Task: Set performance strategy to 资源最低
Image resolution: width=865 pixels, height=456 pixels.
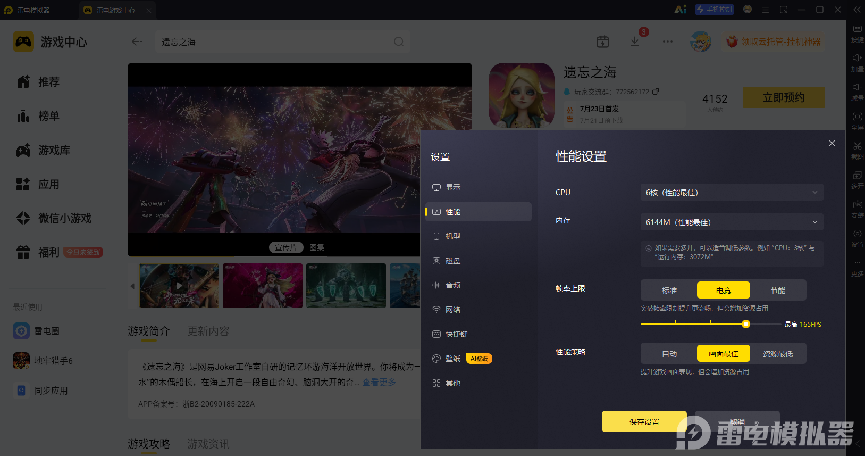Action: tap(778, 353)
